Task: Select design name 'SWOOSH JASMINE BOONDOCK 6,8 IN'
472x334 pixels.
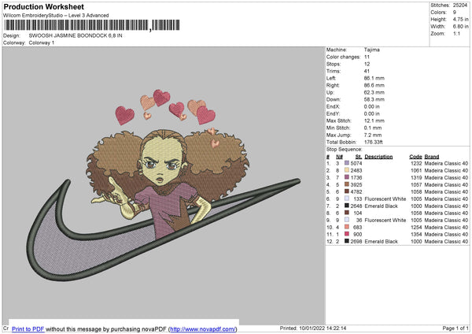Action: click(76, 35)
